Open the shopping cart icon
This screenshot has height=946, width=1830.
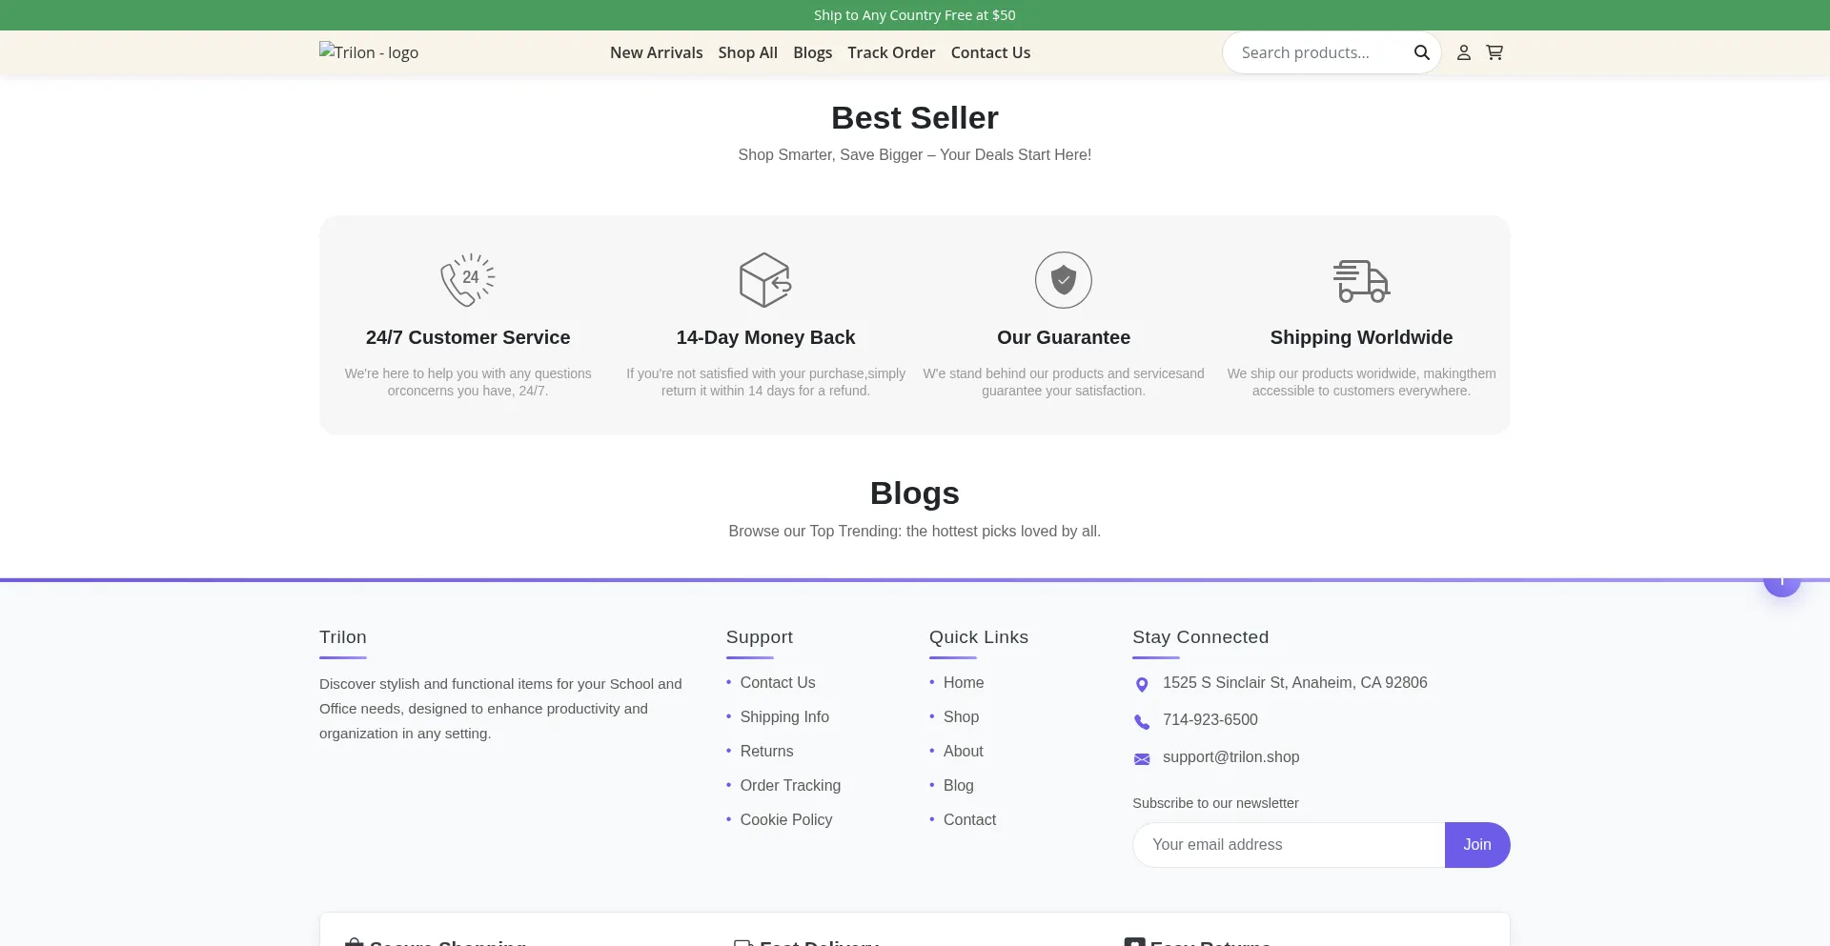click(x=1494, y=52)
